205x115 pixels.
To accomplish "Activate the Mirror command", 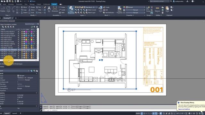I will coord(32,10).
